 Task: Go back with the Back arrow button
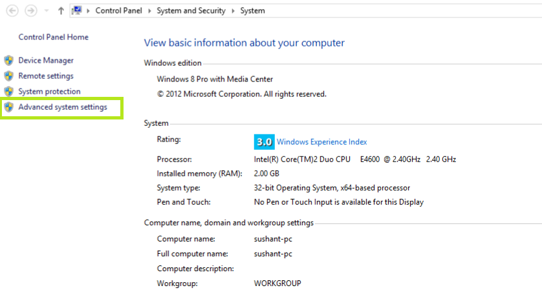(12, 11)
